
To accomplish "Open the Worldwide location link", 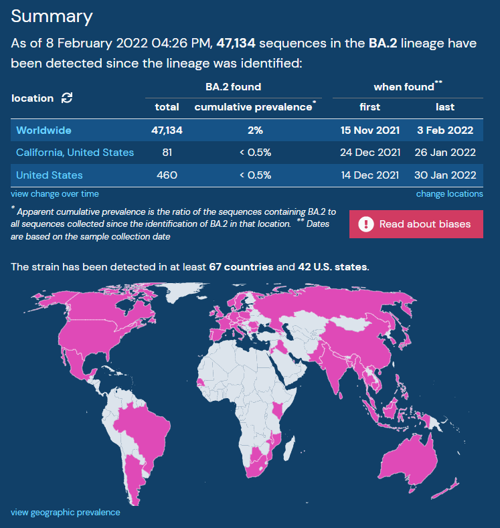I will 44,130.
